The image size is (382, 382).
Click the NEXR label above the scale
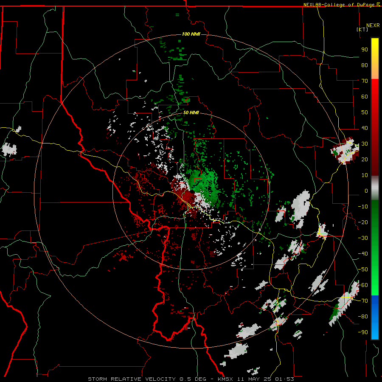[x=373, y=25]
